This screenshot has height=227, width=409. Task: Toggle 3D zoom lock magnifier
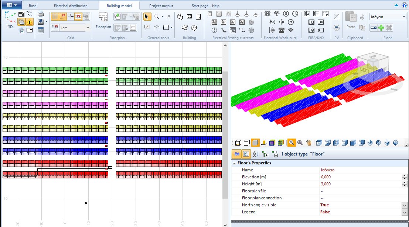click(x=291, y=143)
